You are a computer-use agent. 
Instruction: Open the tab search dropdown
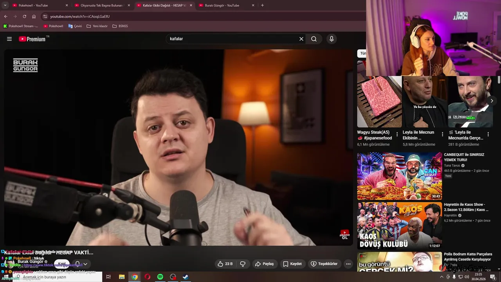[x=5, y=5]
